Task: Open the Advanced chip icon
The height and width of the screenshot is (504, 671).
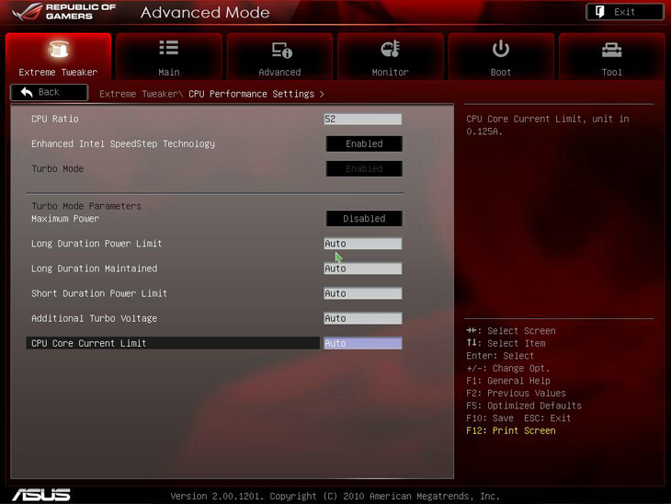Action: [280, 50]
